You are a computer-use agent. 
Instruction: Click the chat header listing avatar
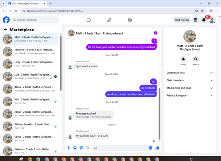(71, 33)
